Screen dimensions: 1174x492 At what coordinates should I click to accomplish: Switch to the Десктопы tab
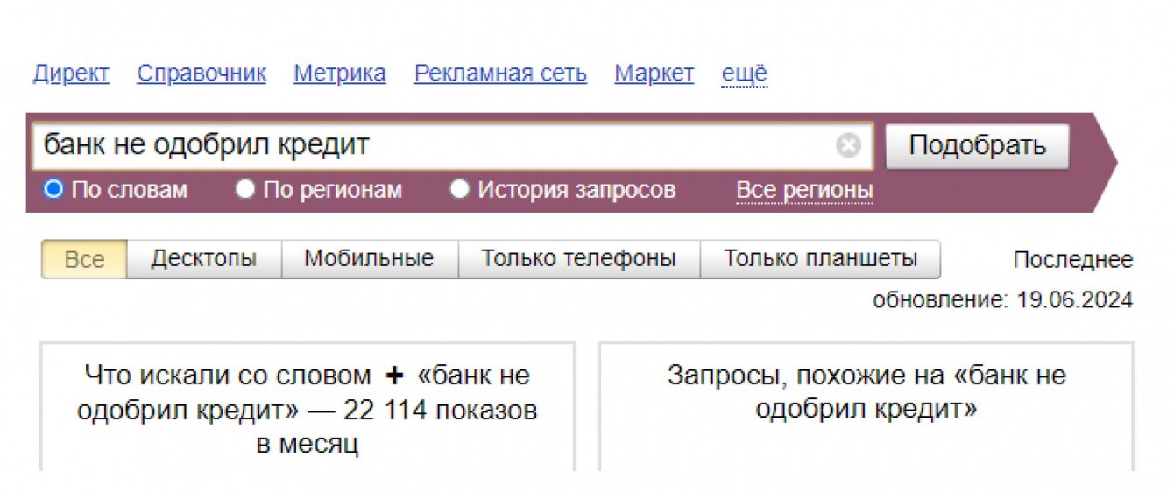[204, 259]
